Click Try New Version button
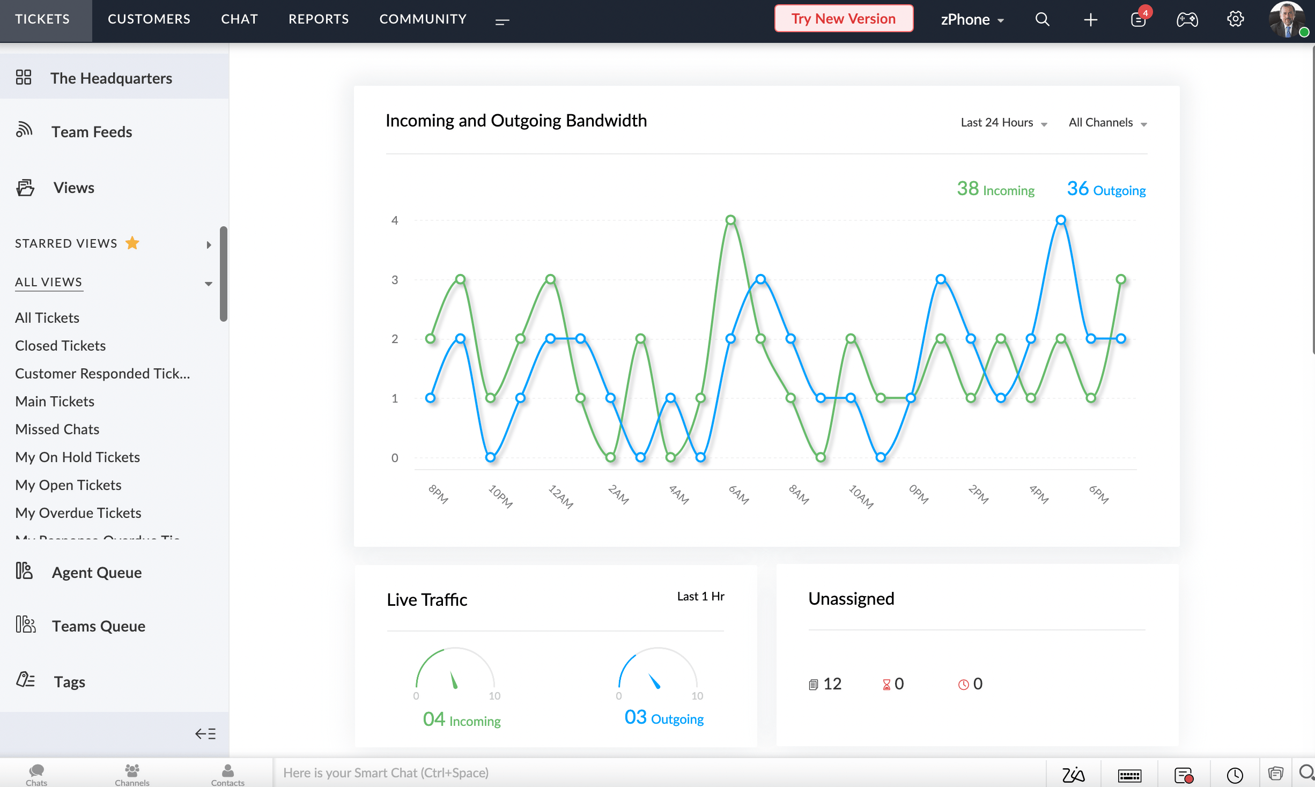The height and width of the screenshot is (787, 1315). [844, 19]
